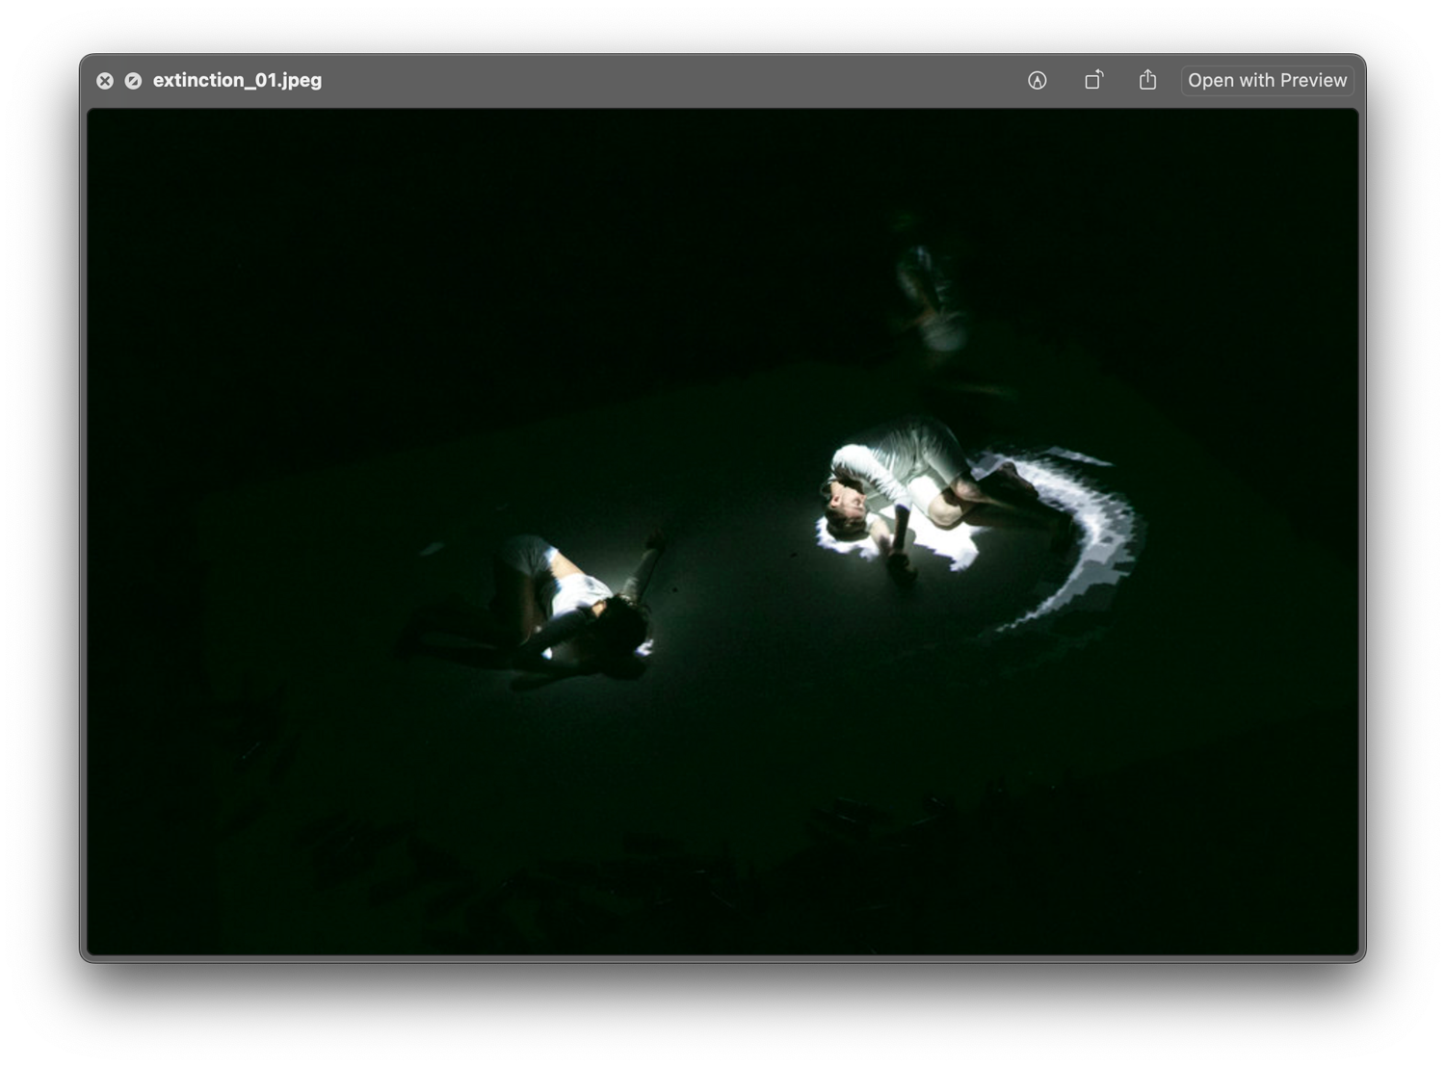Image resolution: width=1445 pixels, height=1067 pixels.
Task: Click the filename extinction_01.jpeg in the title bar
Action: [238, 80]
